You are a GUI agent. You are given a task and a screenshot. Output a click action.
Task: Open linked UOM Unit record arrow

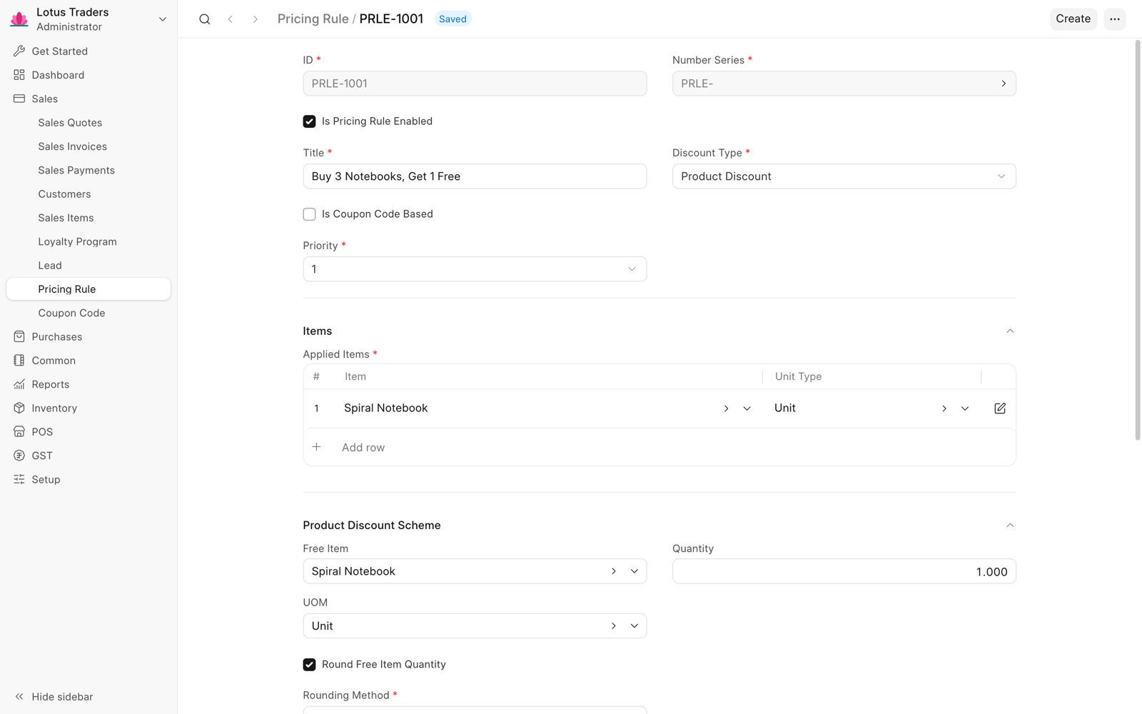pyautogui.click(x=613, y=626)
